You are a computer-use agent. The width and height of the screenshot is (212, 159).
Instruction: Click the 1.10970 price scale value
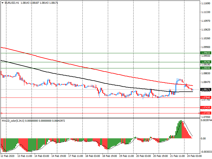206,21
